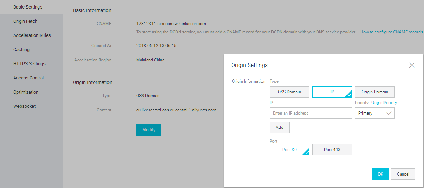The width and height of the screenshot is (424, 188).
Task: Switch to Websocket settings
Action: point(25,106)
